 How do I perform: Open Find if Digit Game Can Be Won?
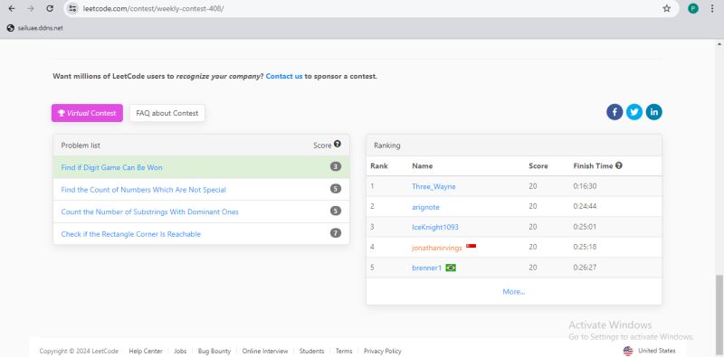click(111, 167)
